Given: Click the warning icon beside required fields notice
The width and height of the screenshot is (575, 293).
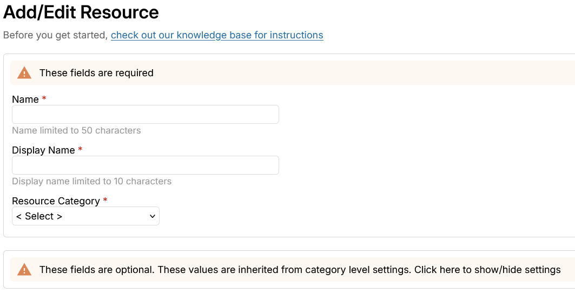Looking at the screenshot, I should click(x=24, y=73).
